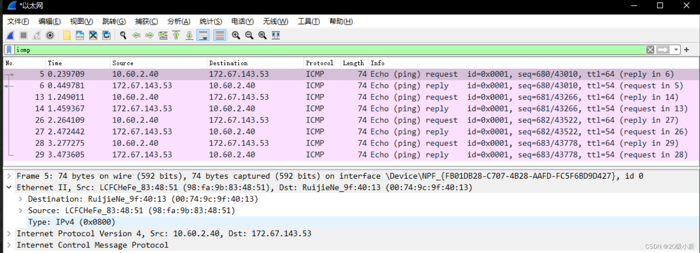Zoom in on packet text
Screen dimensions: 700x253
click(236, 35)
